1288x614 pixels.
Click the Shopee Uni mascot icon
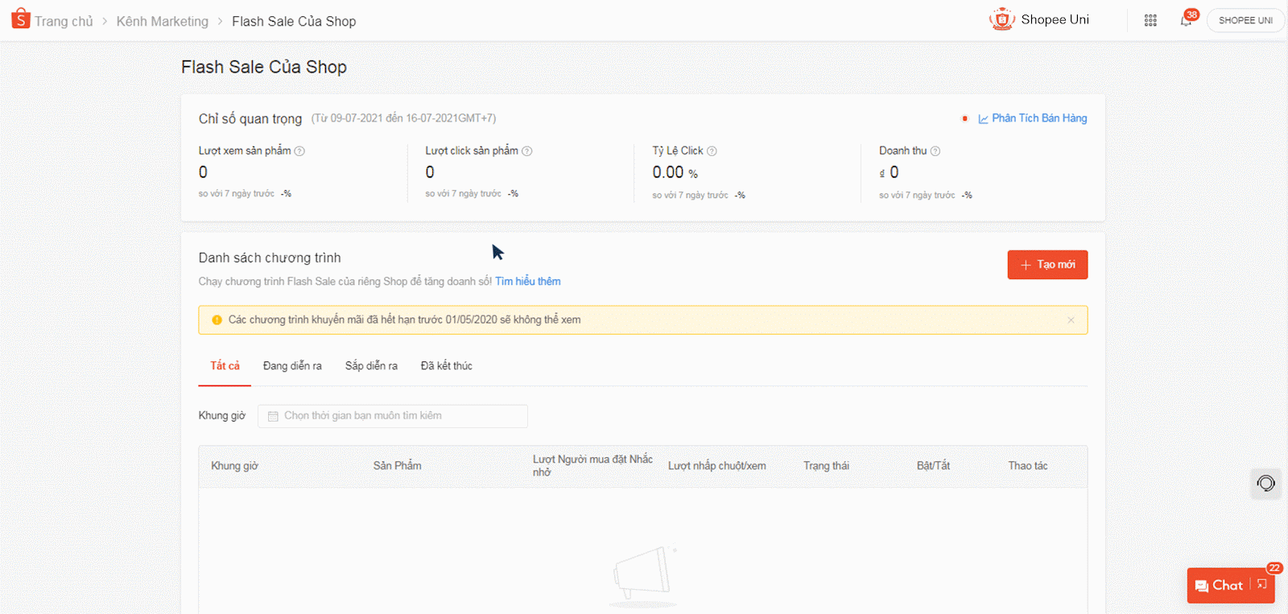click(1002, 19)
